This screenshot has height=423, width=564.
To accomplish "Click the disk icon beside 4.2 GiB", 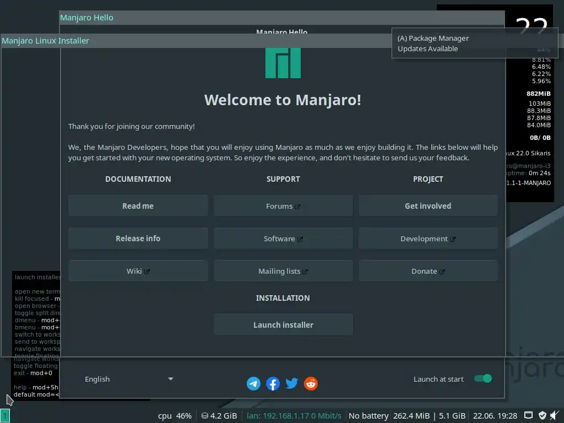I will 205,416.
